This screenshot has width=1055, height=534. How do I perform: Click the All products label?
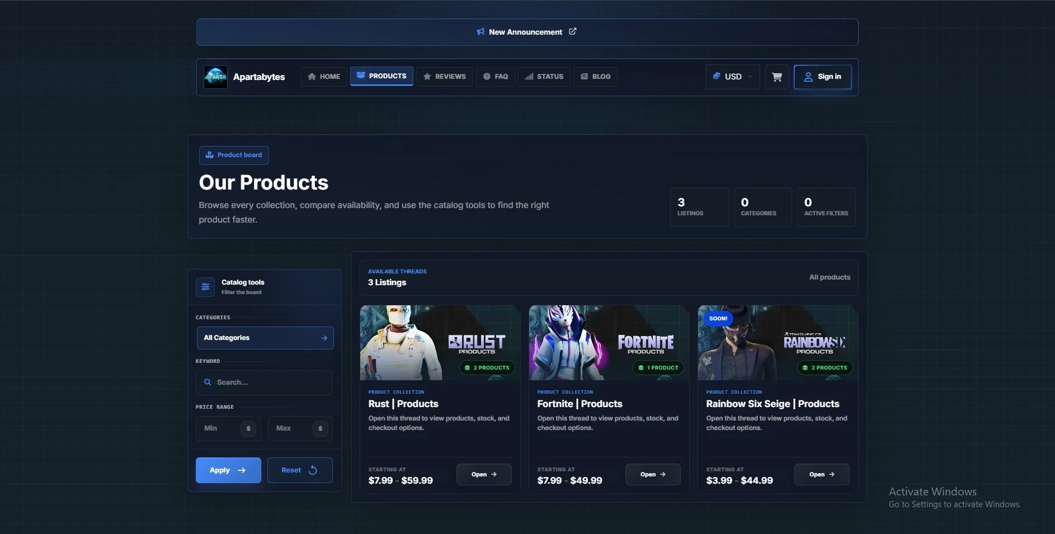coord(830,277)
